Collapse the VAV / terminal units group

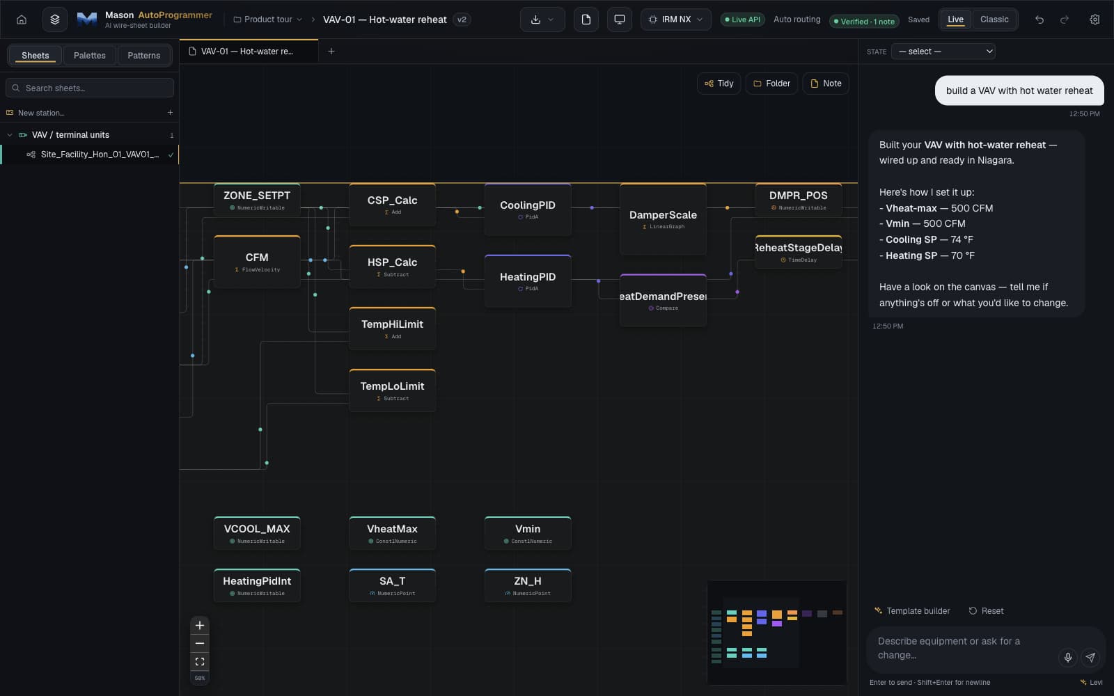[10, 135]
